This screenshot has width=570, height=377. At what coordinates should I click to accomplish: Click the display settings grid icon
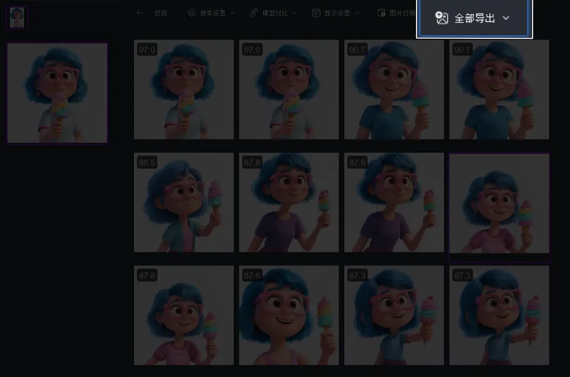(316, 12)
